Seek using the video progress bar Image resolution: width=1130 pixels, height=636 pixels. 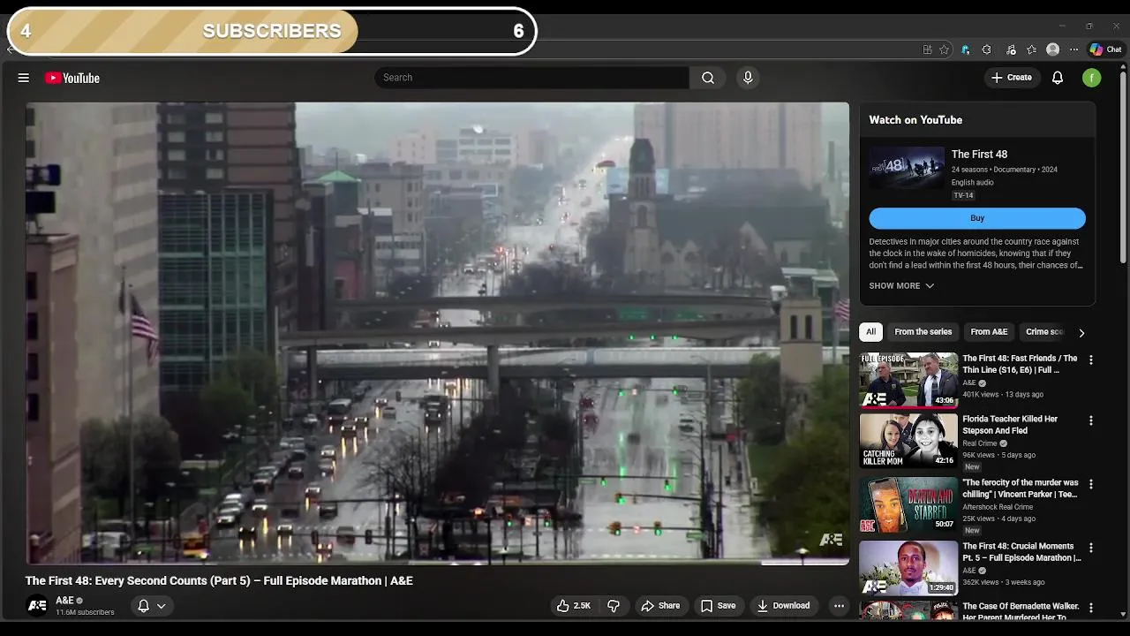[x=437, y=563]
